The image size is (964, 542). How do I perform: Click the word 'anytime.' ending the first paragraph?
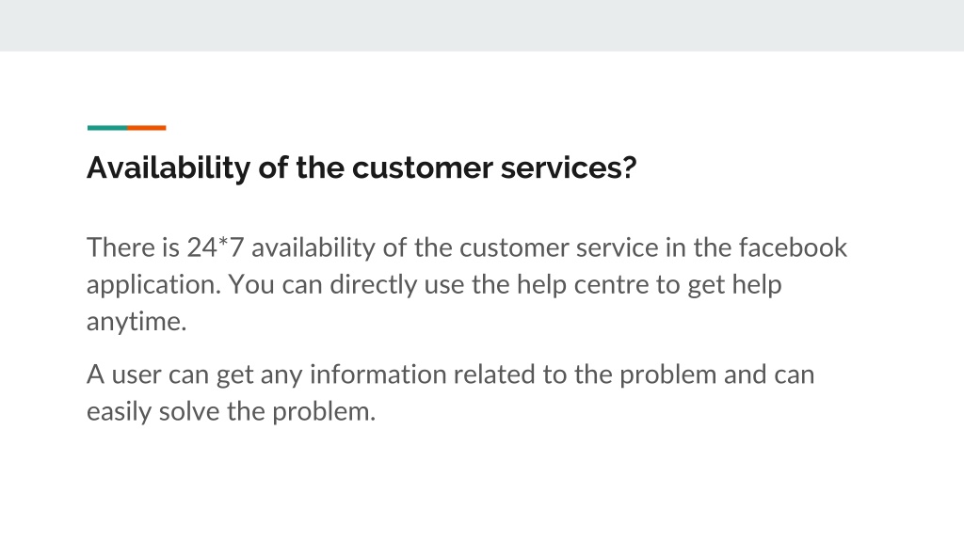tap(137, 322)
